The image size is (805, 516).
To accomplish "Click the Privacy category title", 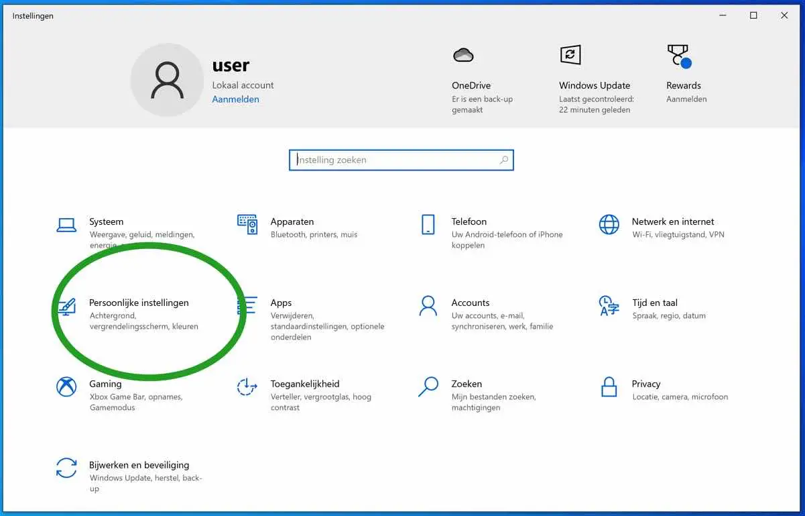I will coord(646,384).
